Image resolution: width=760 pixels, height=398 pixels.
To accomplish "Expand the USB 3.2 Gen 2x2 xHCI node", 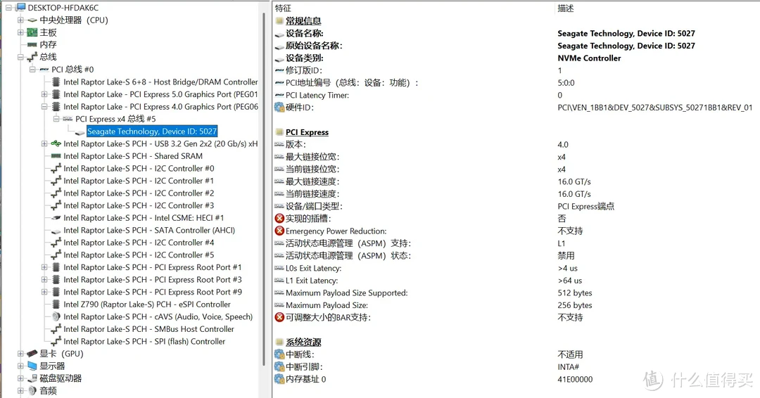I will pyautogui.click(x=44, y=144).
